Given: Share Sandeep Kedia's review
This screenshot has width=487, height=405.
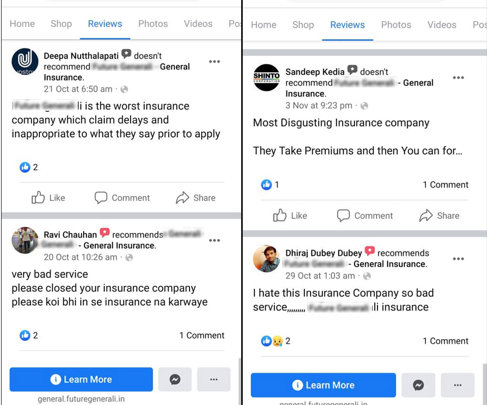Looking at the screenshot, I should (439, 216).
